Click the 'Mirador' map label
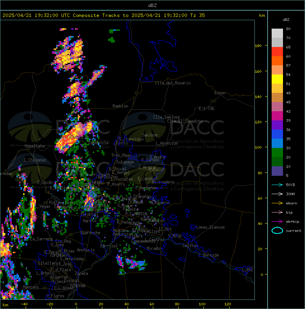 [154, 248]
